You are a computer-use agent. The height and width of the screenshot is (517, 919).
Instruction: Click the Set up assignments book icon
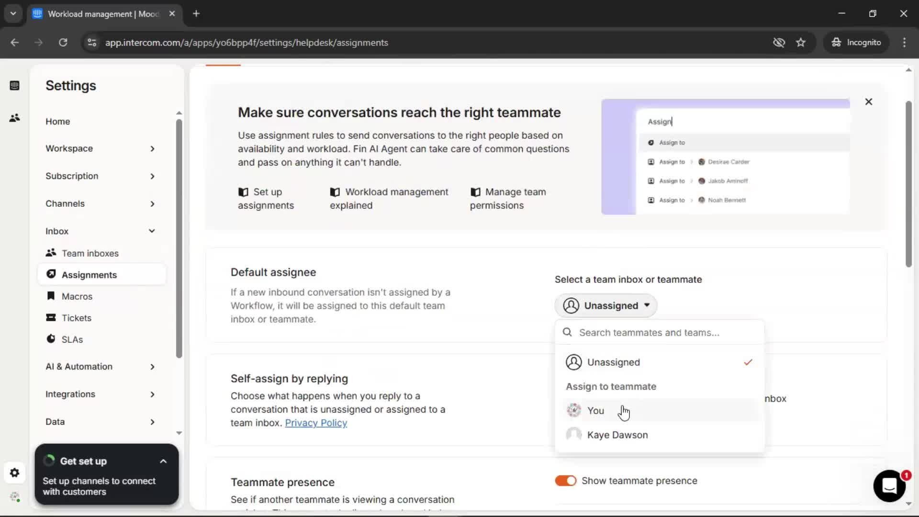tap(243, 192)
